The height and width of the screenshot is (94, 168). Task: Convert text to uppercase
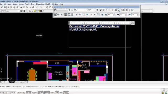point(91,15)
